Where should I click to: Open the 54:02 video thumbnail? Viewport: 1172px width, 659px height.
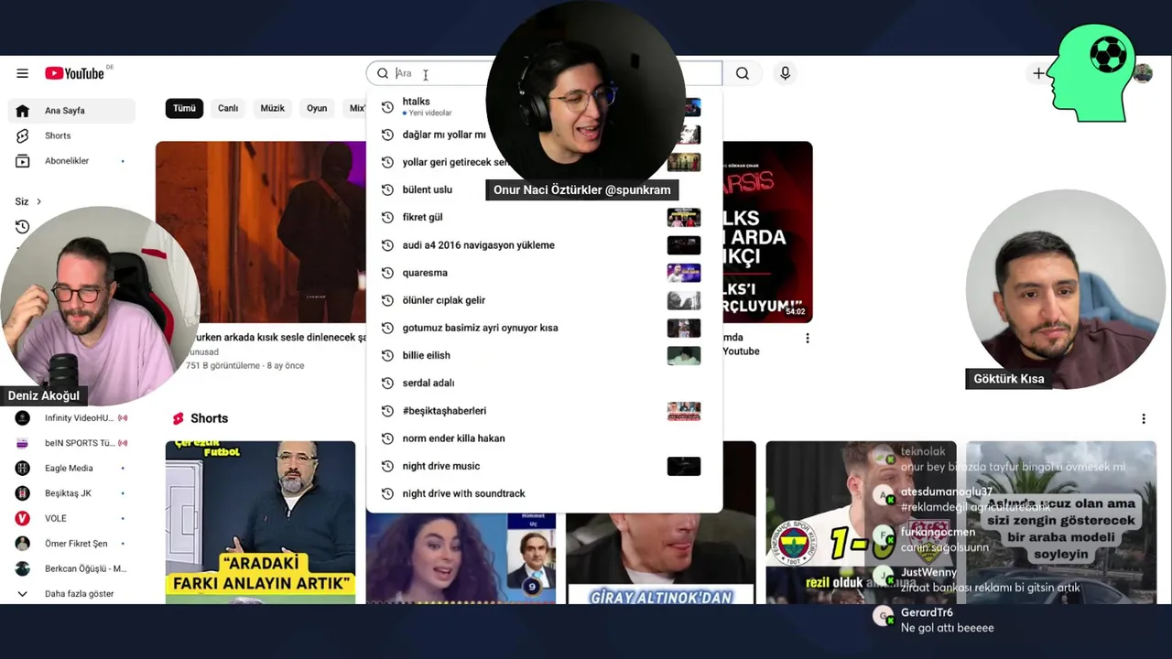767,232
